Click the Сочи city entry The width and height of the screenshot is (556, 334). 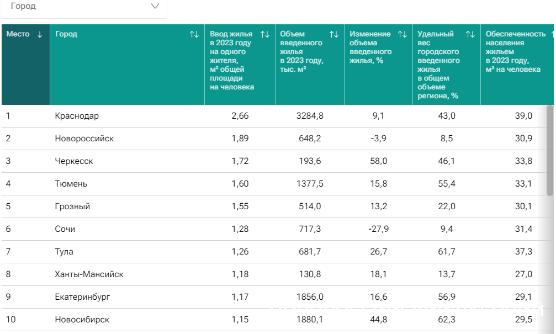coord(65,229)
